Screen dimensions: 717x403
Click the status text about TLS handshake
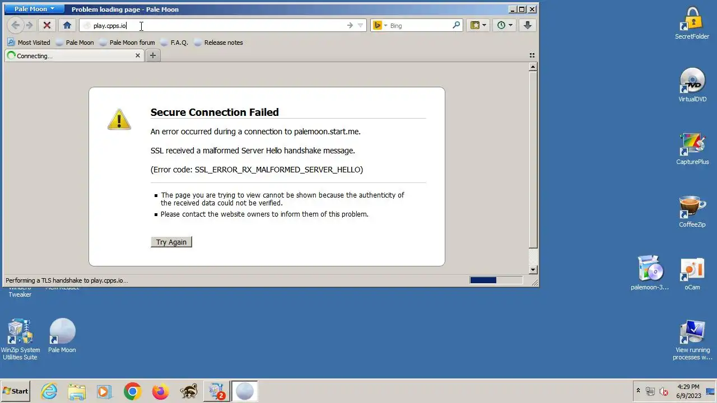[67, 280]
